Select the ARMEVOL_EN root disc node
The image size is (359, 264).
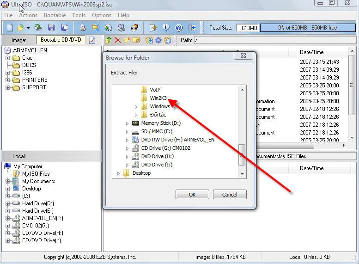(30, 50)
